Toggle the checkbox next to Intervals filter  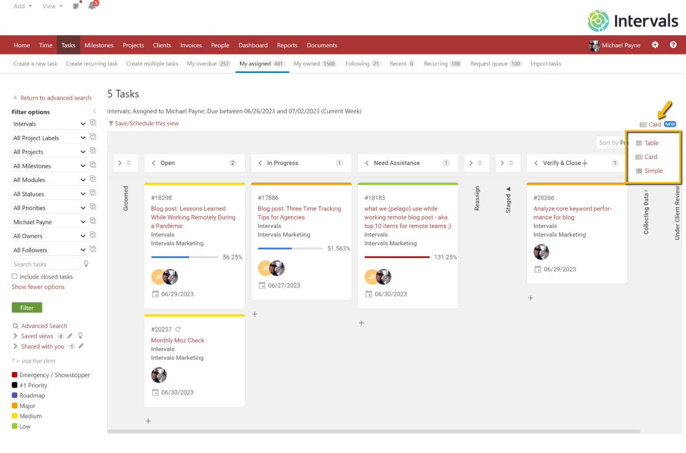pos(92,122)
